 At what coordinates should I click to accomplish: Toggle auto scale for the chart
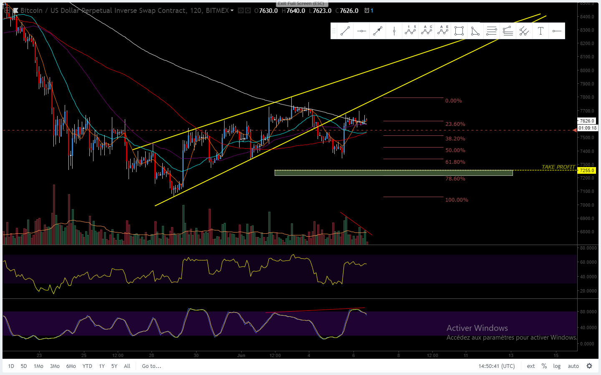click(573, 366)
